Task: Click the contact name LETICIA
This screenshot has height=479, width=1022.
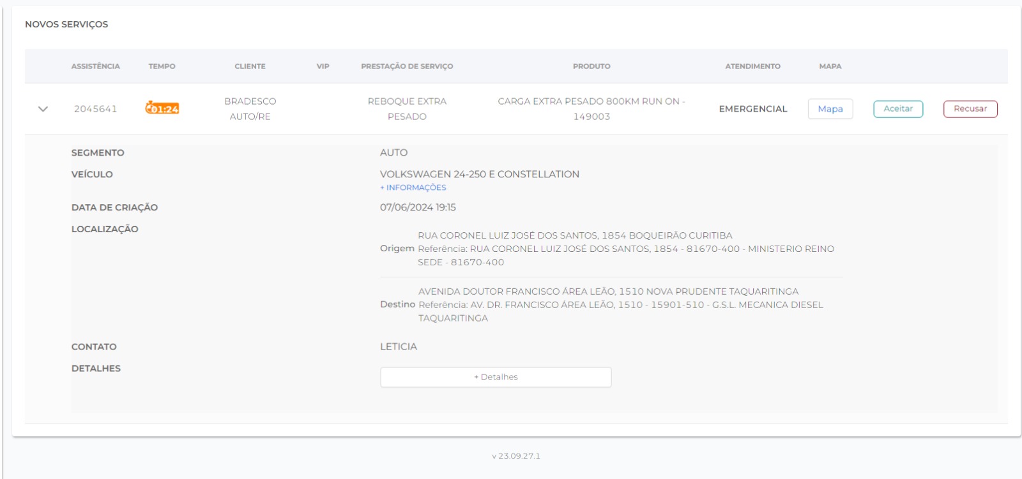Action: click(399, 347)
